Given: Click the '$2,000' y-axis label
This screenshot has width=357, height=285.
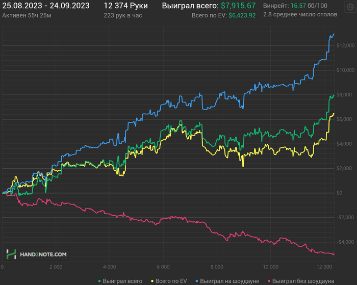Looking at the screenshot, I should tap(345, 168).
